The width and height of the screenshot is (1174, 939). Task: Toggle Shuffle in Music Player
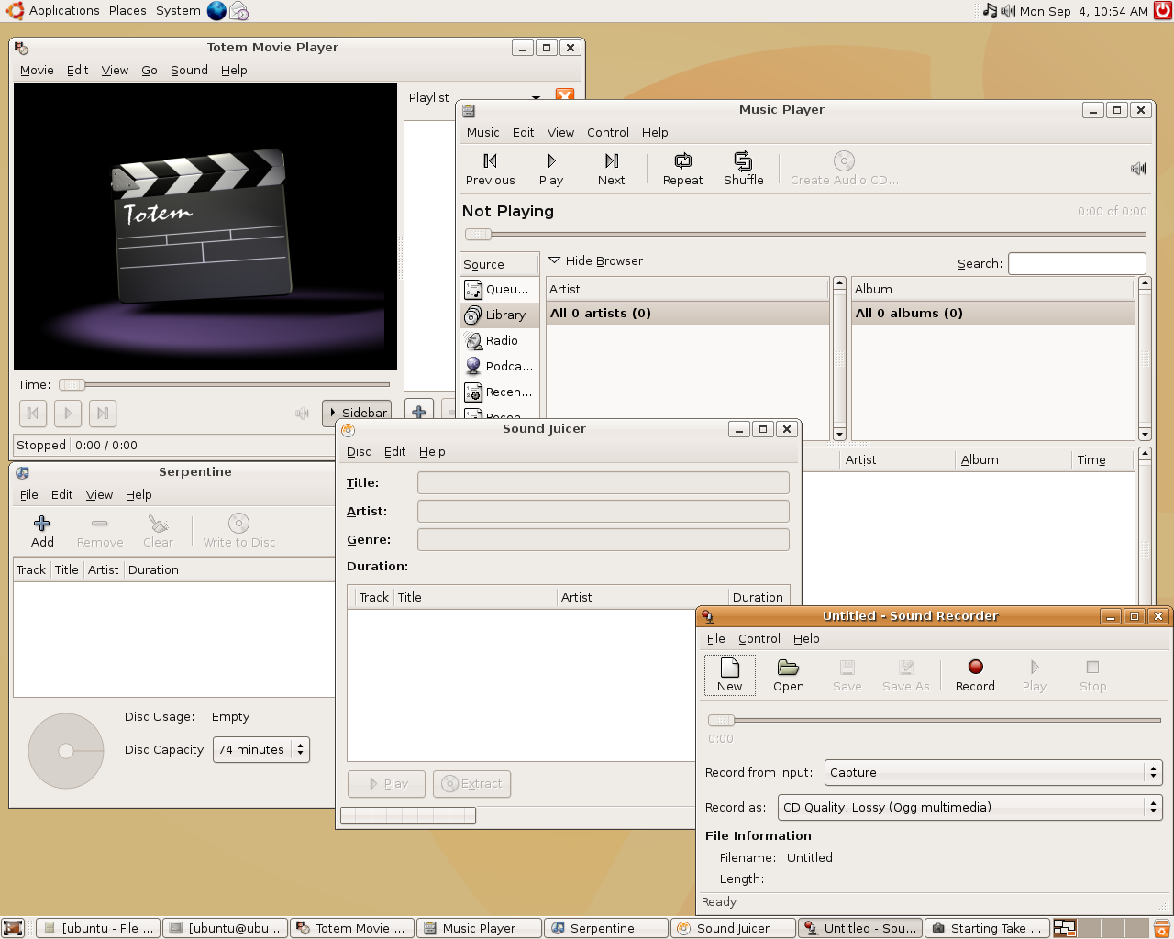click(743, 170)
